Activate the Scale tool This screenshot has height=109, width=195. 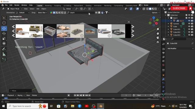4,38
